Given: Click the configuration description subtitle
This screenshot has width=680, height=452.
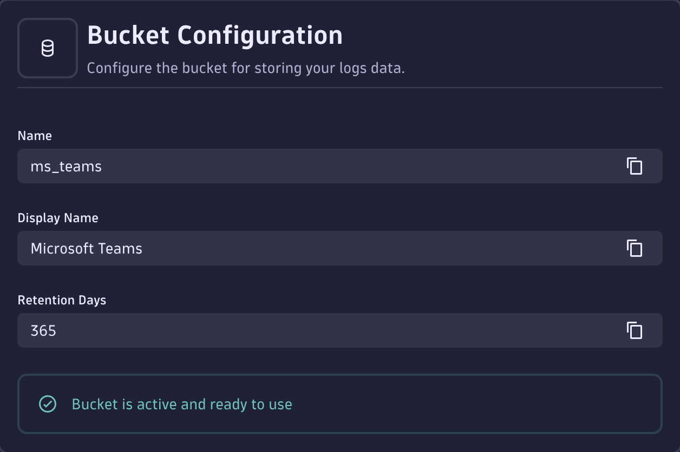Looking at the screenshot, I should click(246, 68).
